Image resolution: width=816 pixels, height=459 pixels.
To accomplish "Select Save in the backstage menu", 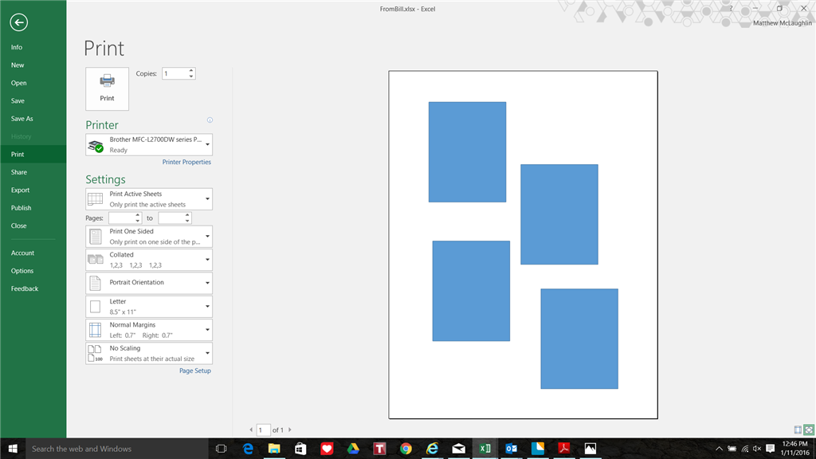I will tap(33, 101).
